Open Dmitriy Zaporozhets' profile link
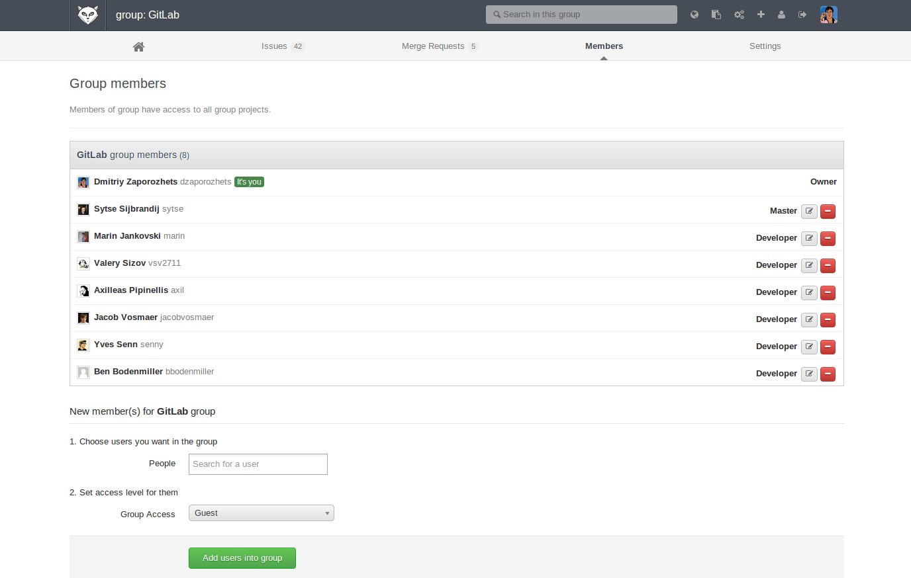911x578 pixels. pyautogui.click(x=136, y=181)
